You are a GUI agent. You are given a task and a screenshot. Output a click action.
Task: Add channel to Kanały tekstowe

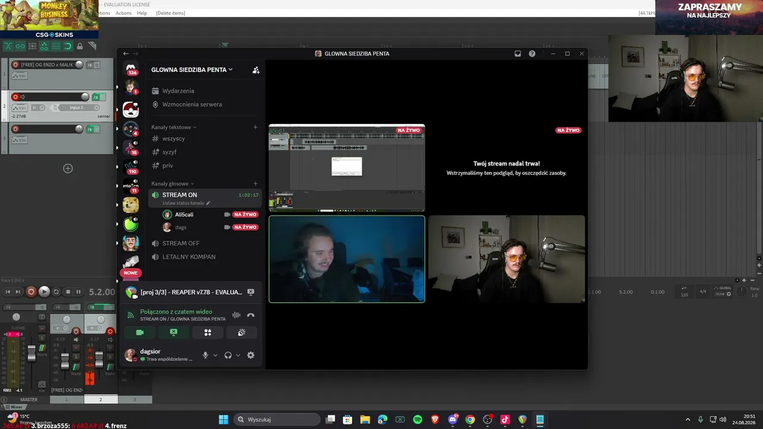pyautogui.click(x=255, y=127)
